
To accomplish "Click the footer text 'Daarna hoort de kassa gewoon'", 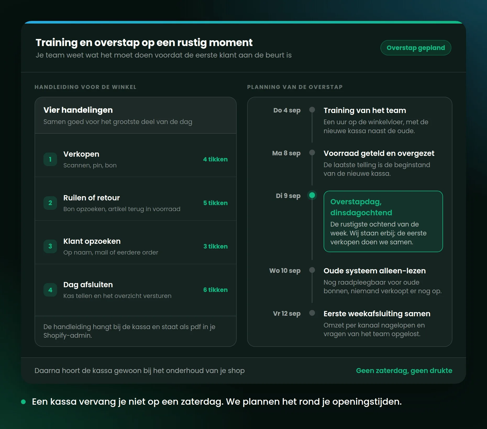I will pyautogui.click(x=140, y=371).
